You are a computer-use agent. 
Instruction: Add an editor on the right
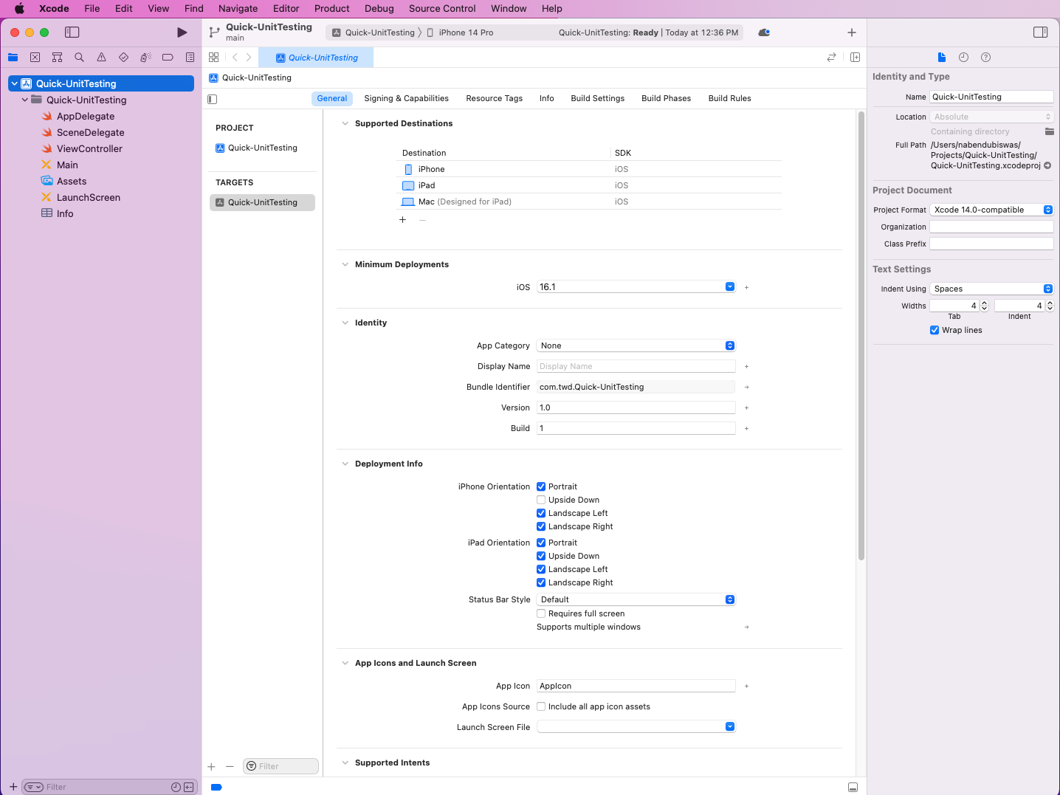855,57
